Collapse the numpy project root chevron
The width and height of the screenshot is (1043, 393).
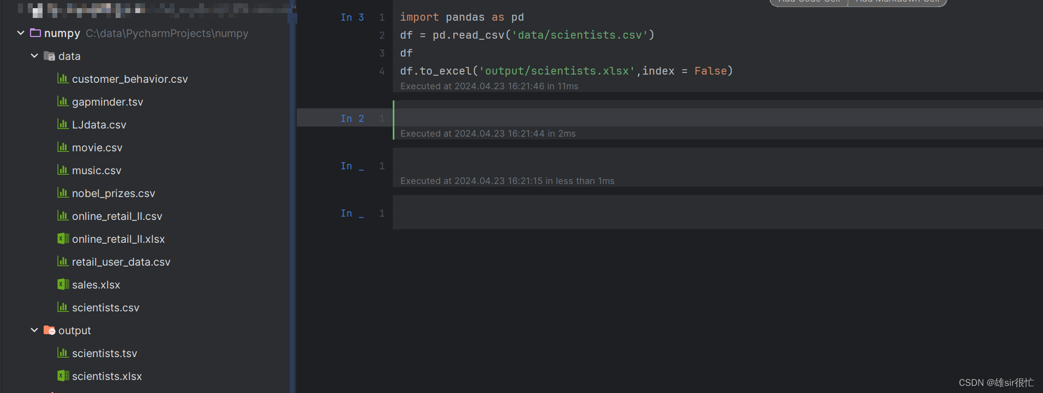[21, 33]
